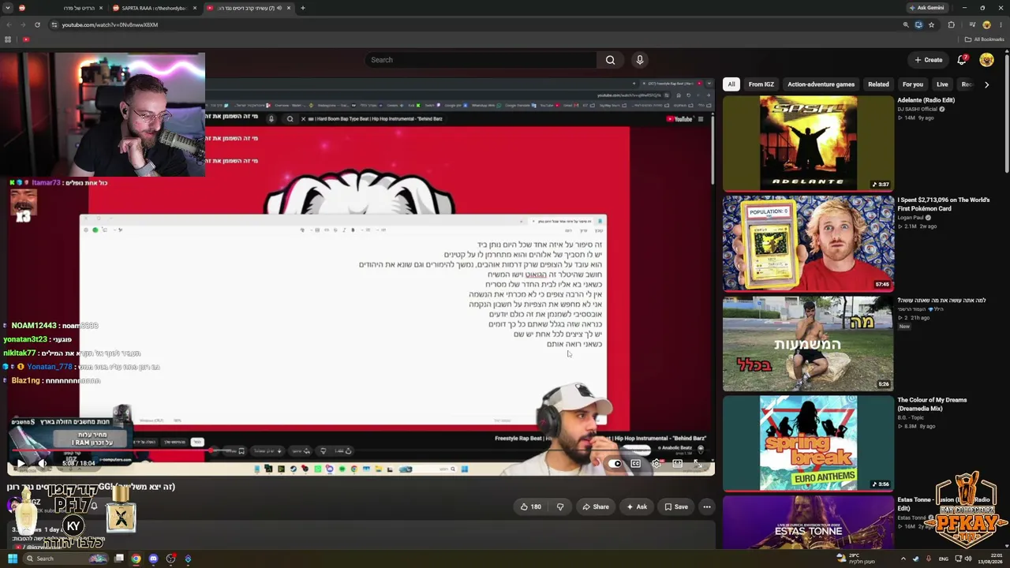Select the Live filter chip
1010x568 pixels.
[942, 84]
